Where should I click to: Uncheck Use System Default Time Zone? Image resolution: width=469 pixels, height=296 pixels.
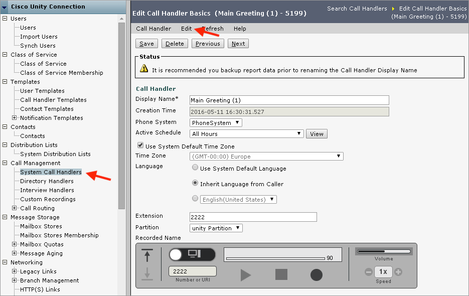[x=140, y=145]
